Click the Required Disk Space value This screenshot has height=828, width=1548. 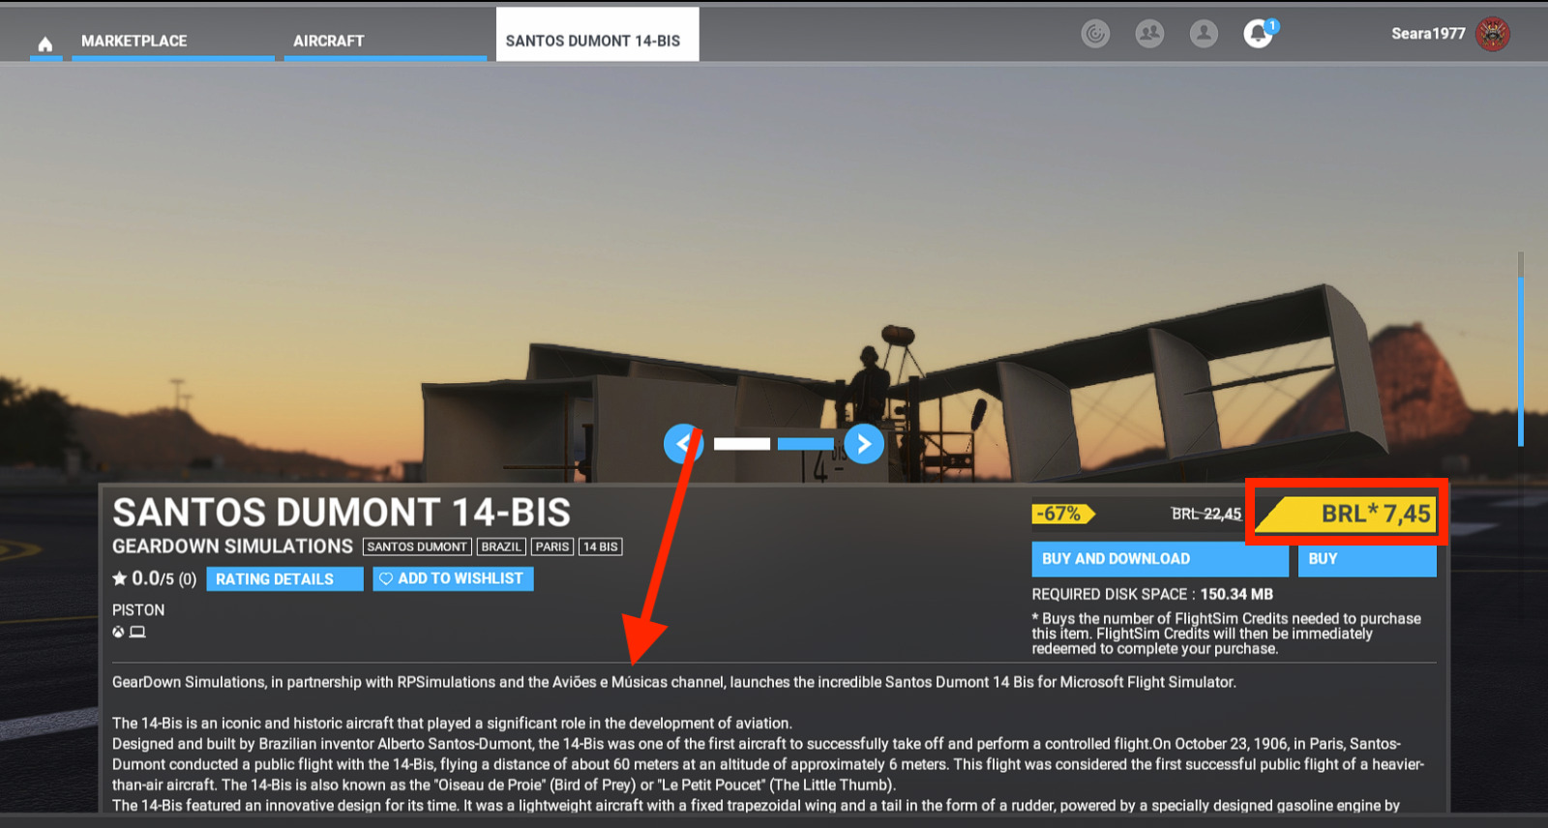(x=1236, y=594)
